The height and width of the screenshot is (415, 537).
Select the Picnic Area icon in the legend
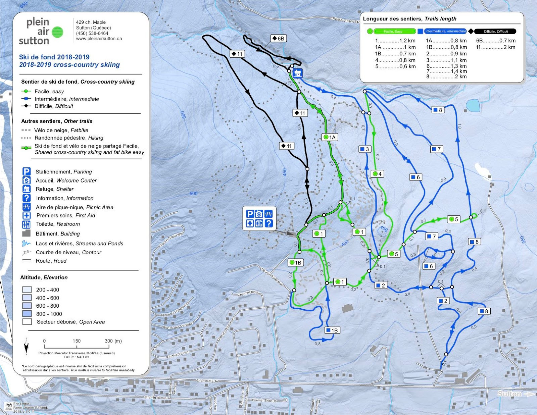coord(27,207)
